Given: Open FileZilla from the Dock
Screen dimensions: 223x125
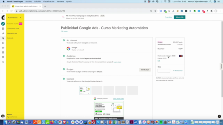Looking at the screenshot, I should pos(94,122).
